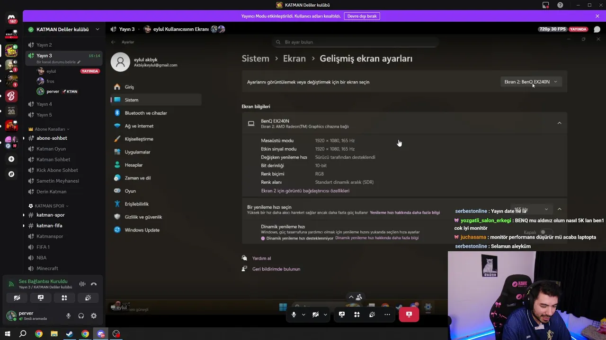Toggle camera in voice panel
Image resolution: width=606 pixels, height=340 pixels.
[17, 298]
